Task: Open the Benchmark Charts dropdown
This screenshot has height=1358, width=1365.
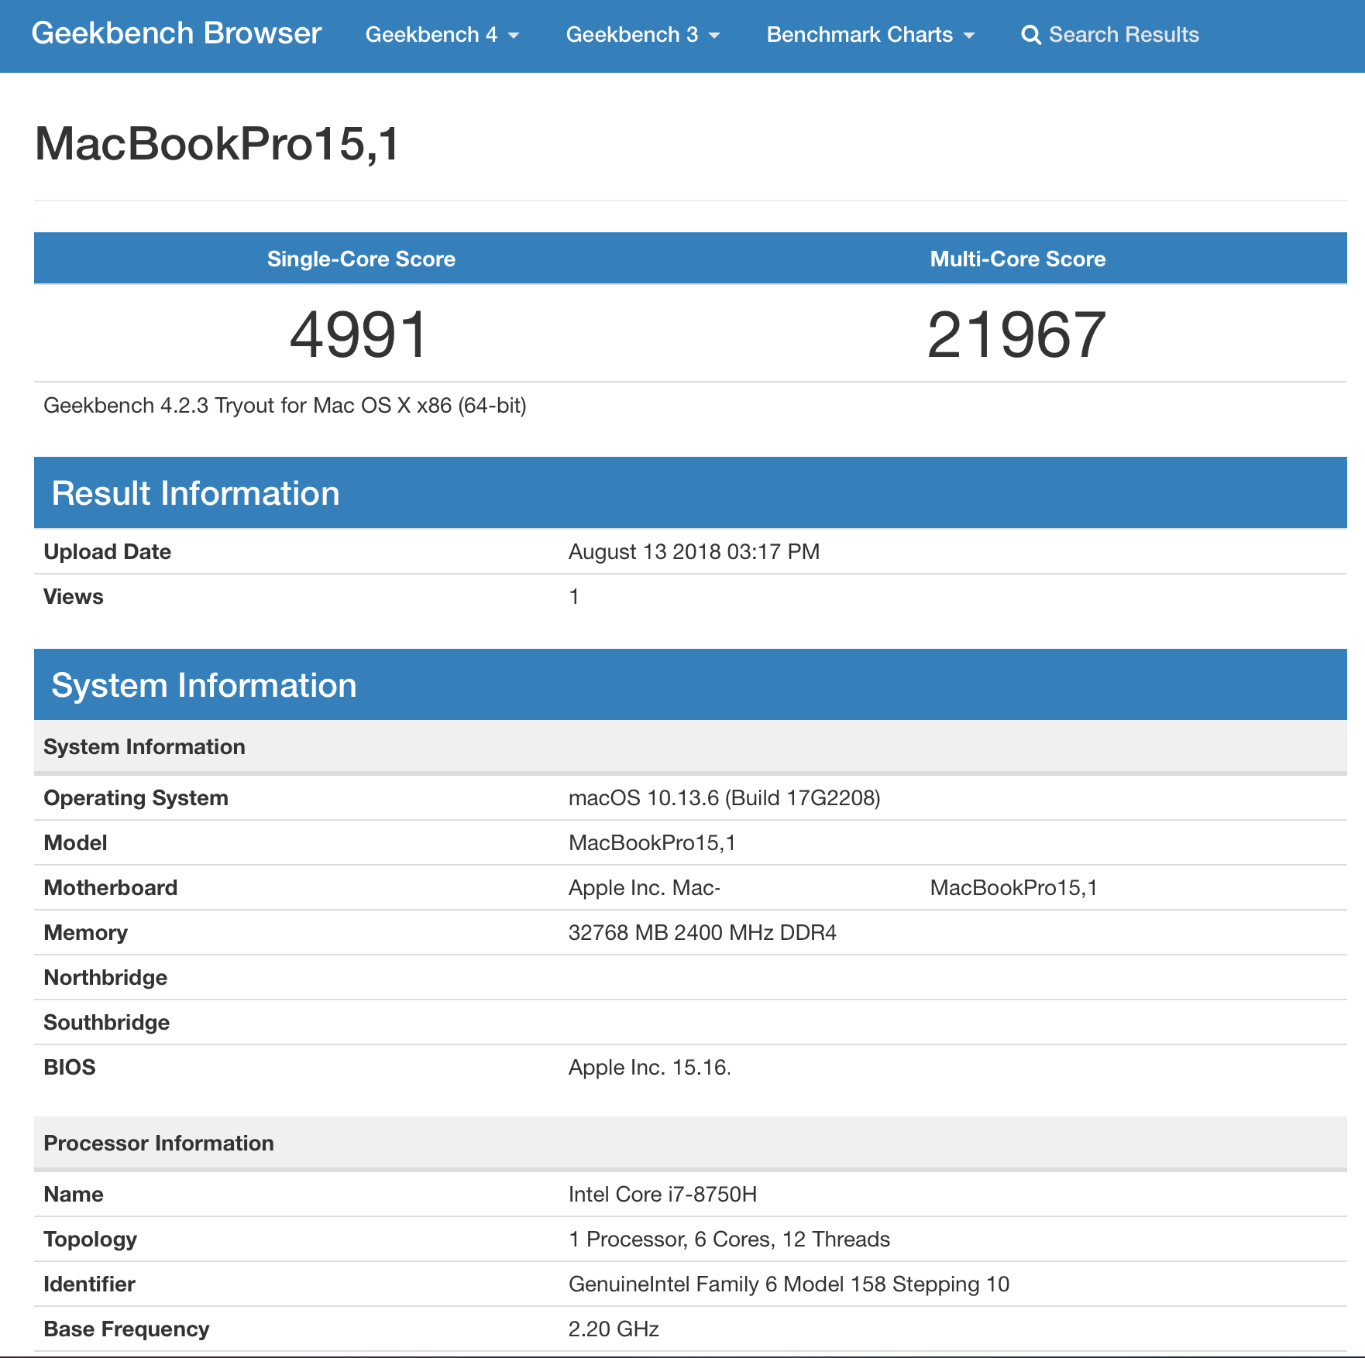Action: click(x=871, y=35)
